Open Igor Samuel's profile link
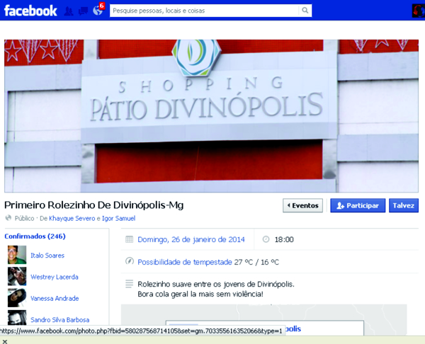 118,218
